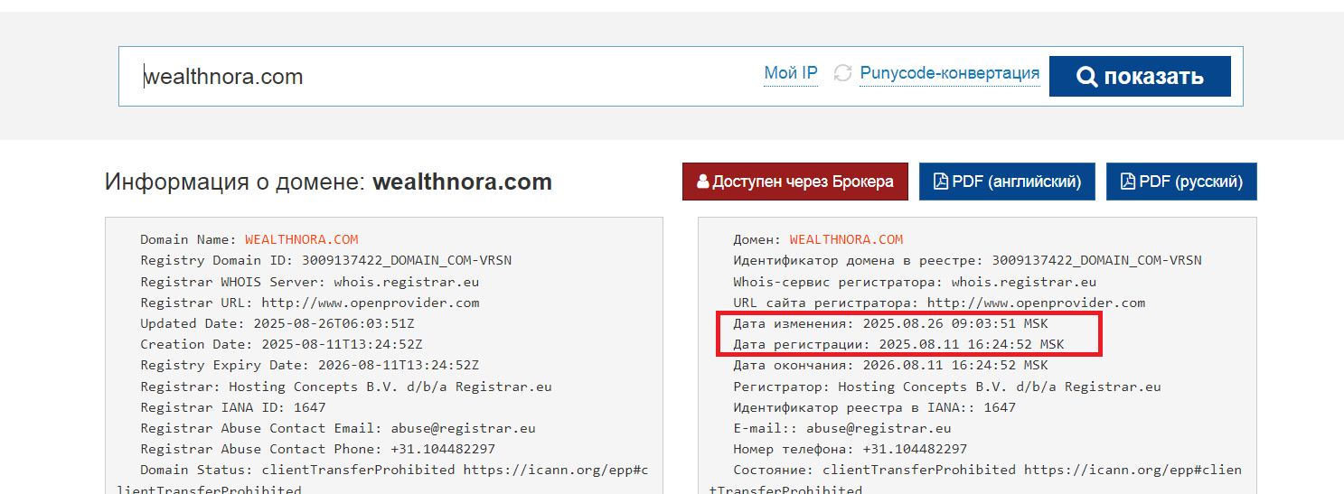The width and height of the screenshot is (1344, 494).
Task: Download PDF (русский) report
Action: point(1181,182)
